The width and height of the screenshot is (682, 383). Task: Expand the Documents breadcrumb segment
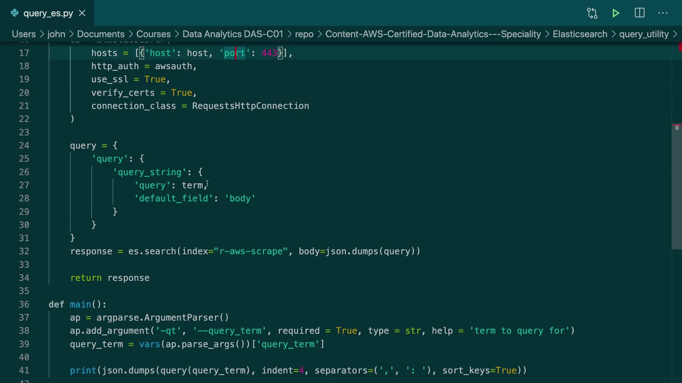click(x=101, y=34)
